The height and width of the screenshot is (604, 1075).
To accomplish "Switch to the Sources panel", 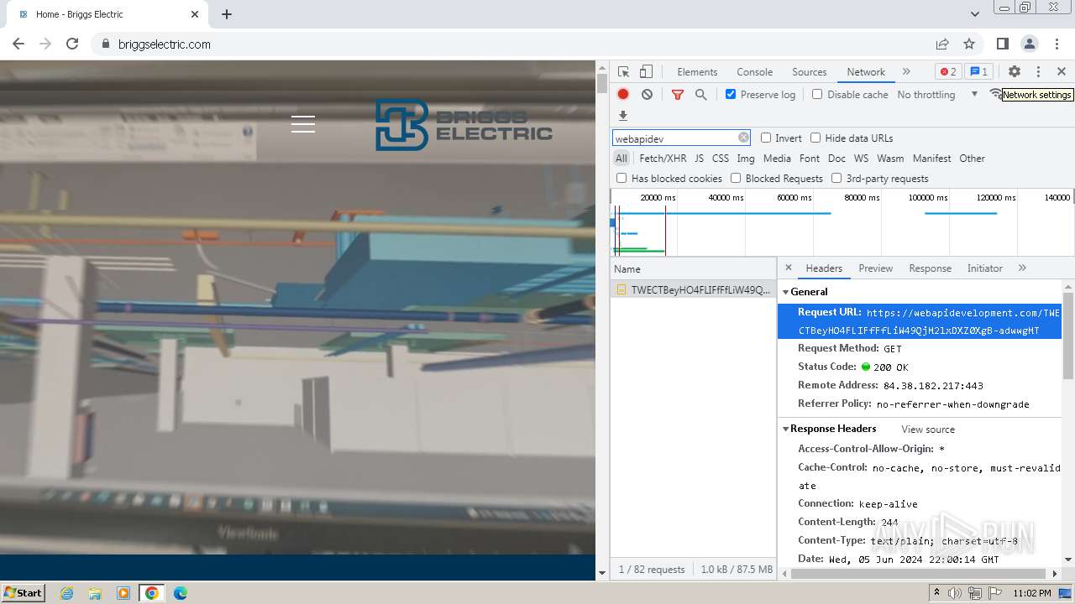I will 810,72.
